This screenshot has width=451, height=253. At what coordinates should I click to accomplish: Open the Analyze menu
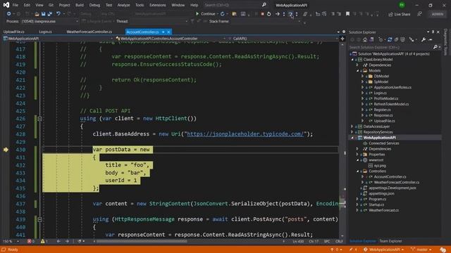(123, 5)
